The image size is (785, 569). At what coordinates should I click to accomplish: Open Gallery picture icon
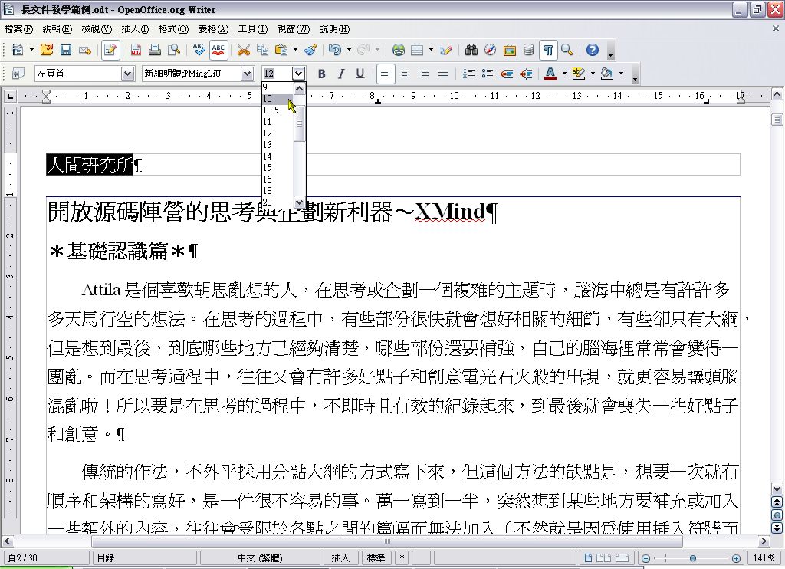510,50
